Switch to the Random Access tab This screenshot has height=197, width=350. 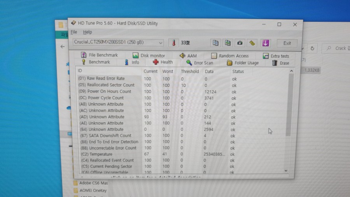230,56
